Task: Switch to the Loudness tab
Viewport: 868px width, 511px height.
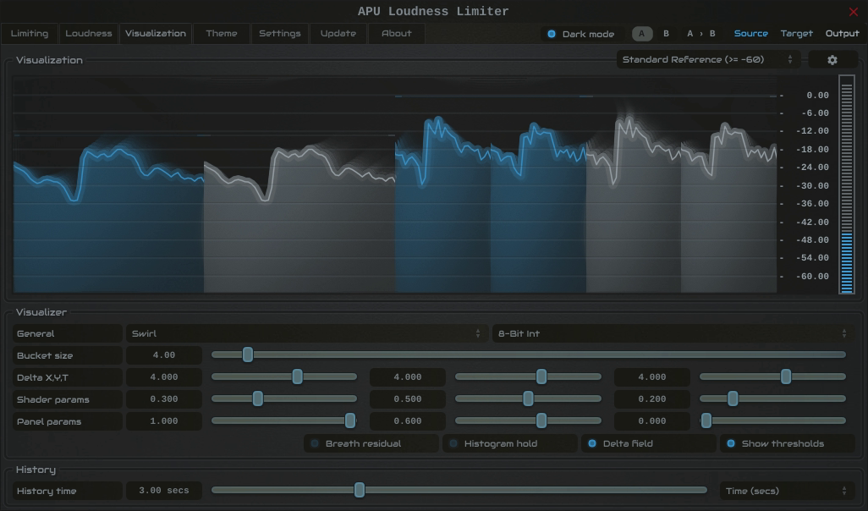Action: point(89,34)
